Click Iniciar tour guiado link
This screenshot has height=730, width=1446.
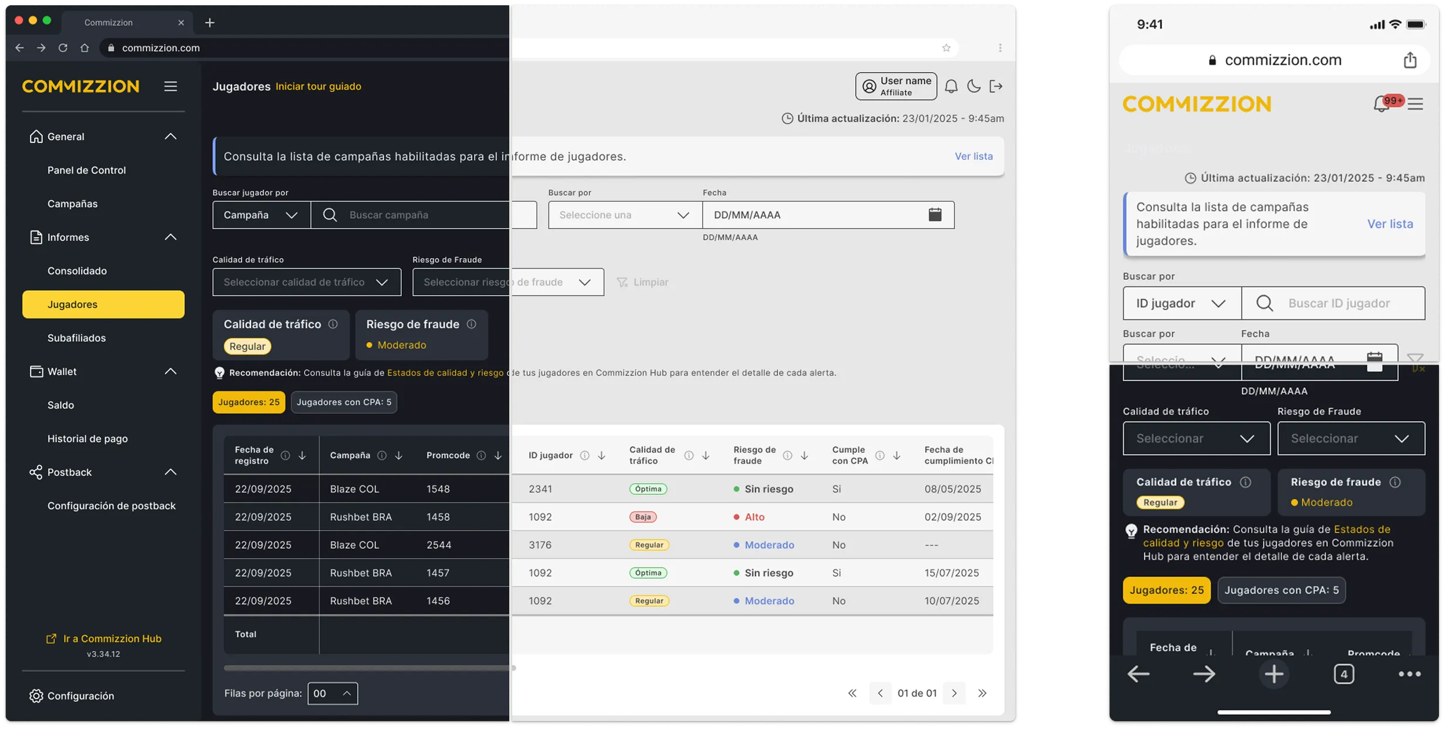point(319,86)
